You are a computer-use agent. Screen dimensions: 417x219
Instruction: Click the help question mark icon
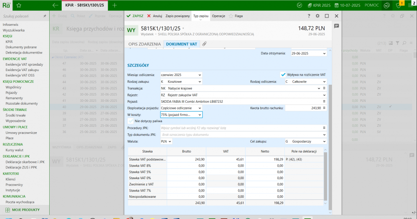309,16
